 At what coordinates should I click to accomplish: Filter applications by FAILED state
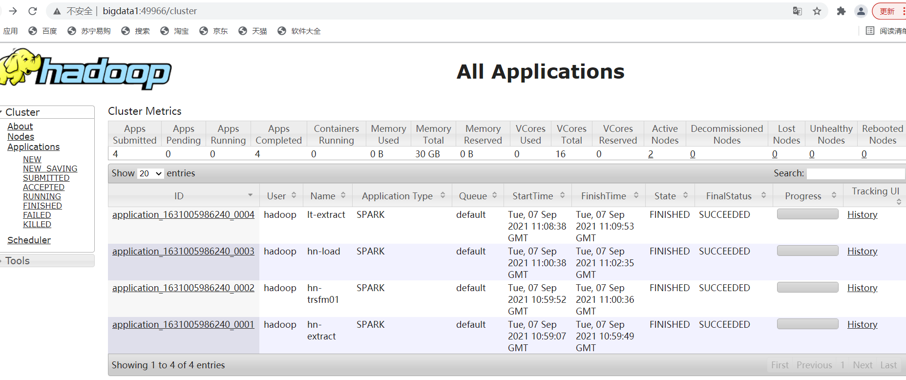pos(37,215)
